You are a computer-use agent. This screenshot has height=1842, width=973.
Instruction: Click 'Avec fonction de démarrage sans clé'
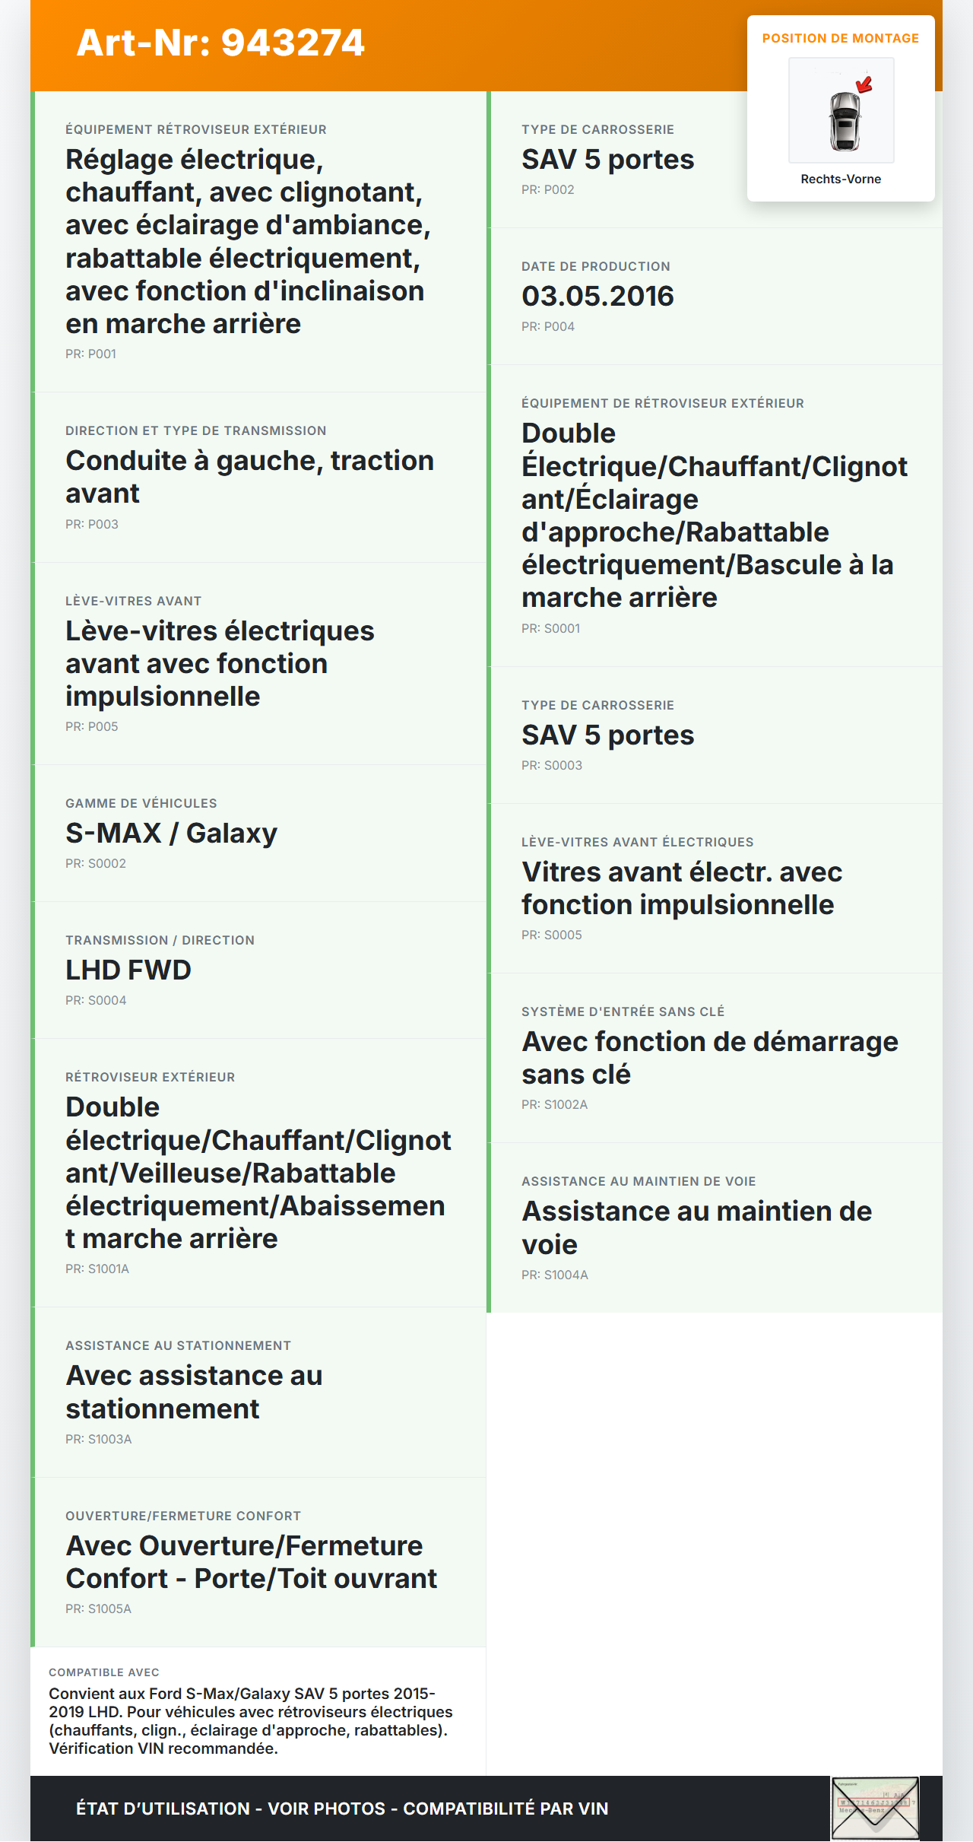pyautogui.click(x=709, y=1057)
